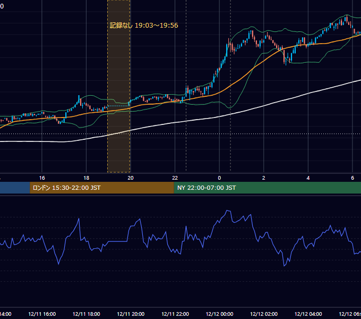The width and height of the screenshot is (361, 319).
Task: Click the shaded no-record gap region
Action: coord(119,86)
